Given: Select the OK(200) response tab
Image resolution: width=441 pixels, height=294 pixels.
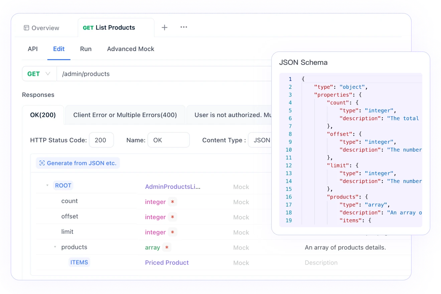Looking at the screenshot, I should coord(42,115).
